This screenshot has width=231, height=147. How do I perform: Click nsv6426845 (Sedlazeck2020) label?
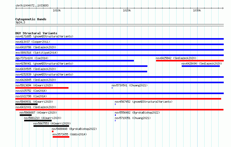pyautogui.click(x=36, y=80)
